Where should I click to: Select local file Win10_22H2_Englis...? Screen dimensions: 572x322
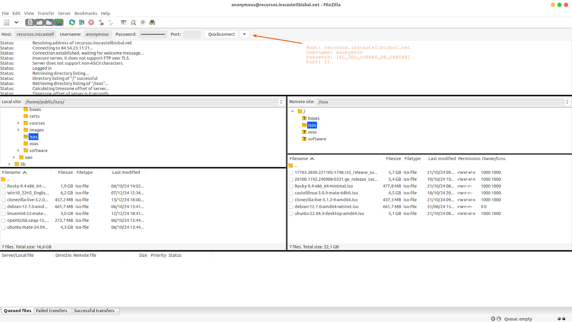(x=28, y=193)
